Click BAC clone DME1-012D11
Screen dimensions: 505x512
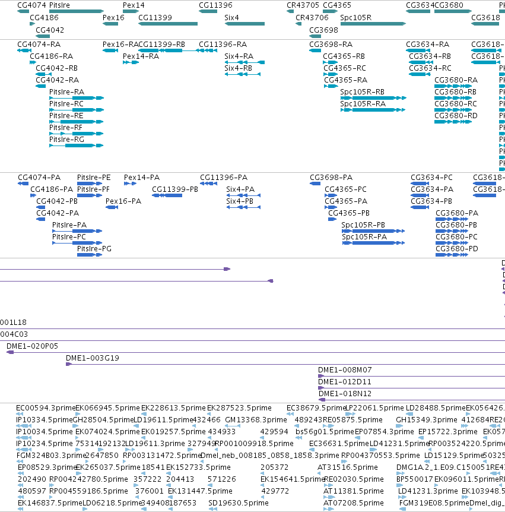pyautogui.click(x=411, y=388)
